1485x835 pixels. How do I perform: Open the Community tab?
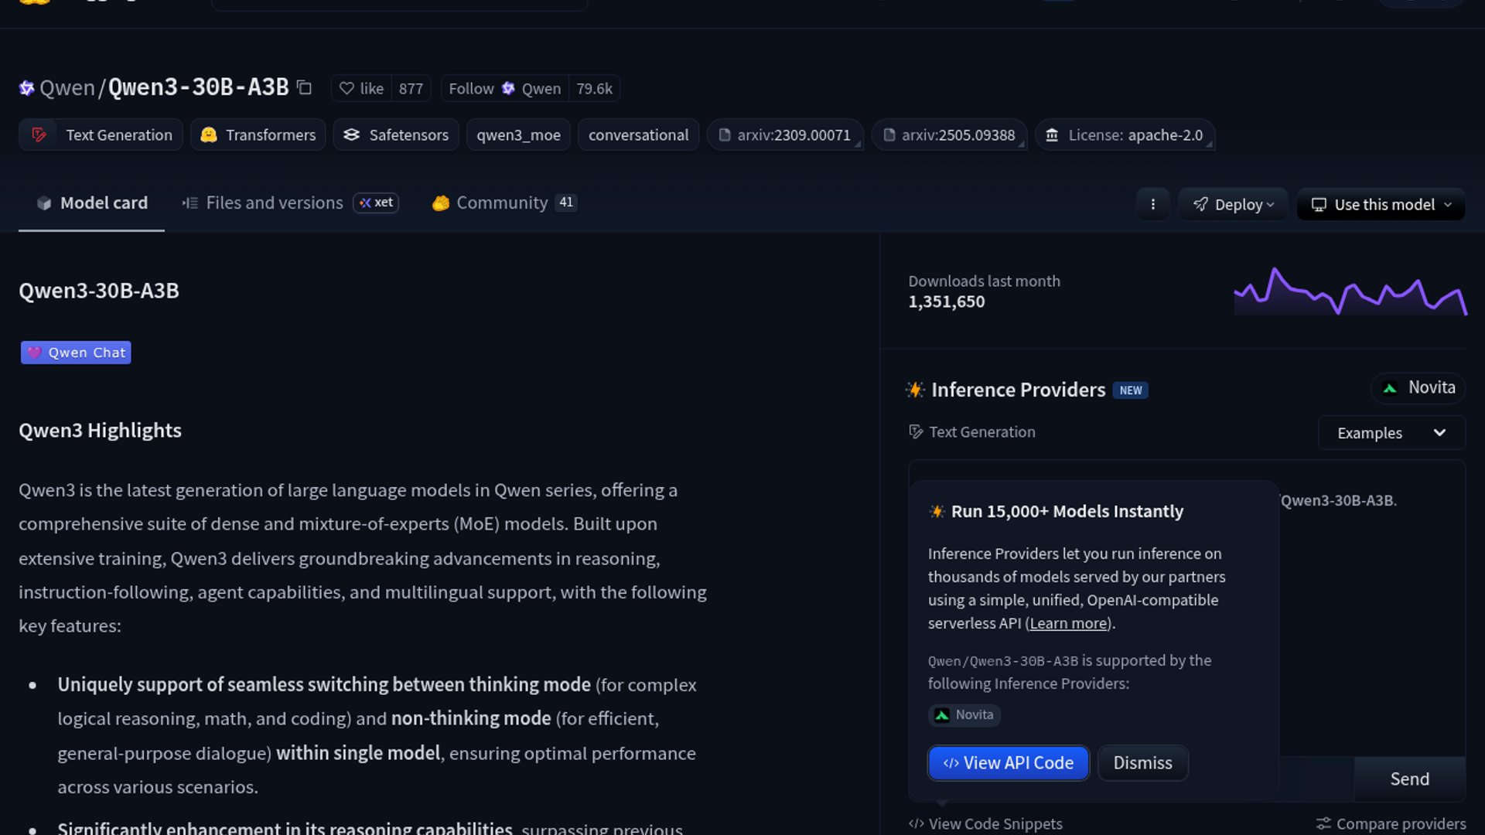pos(503,203)
